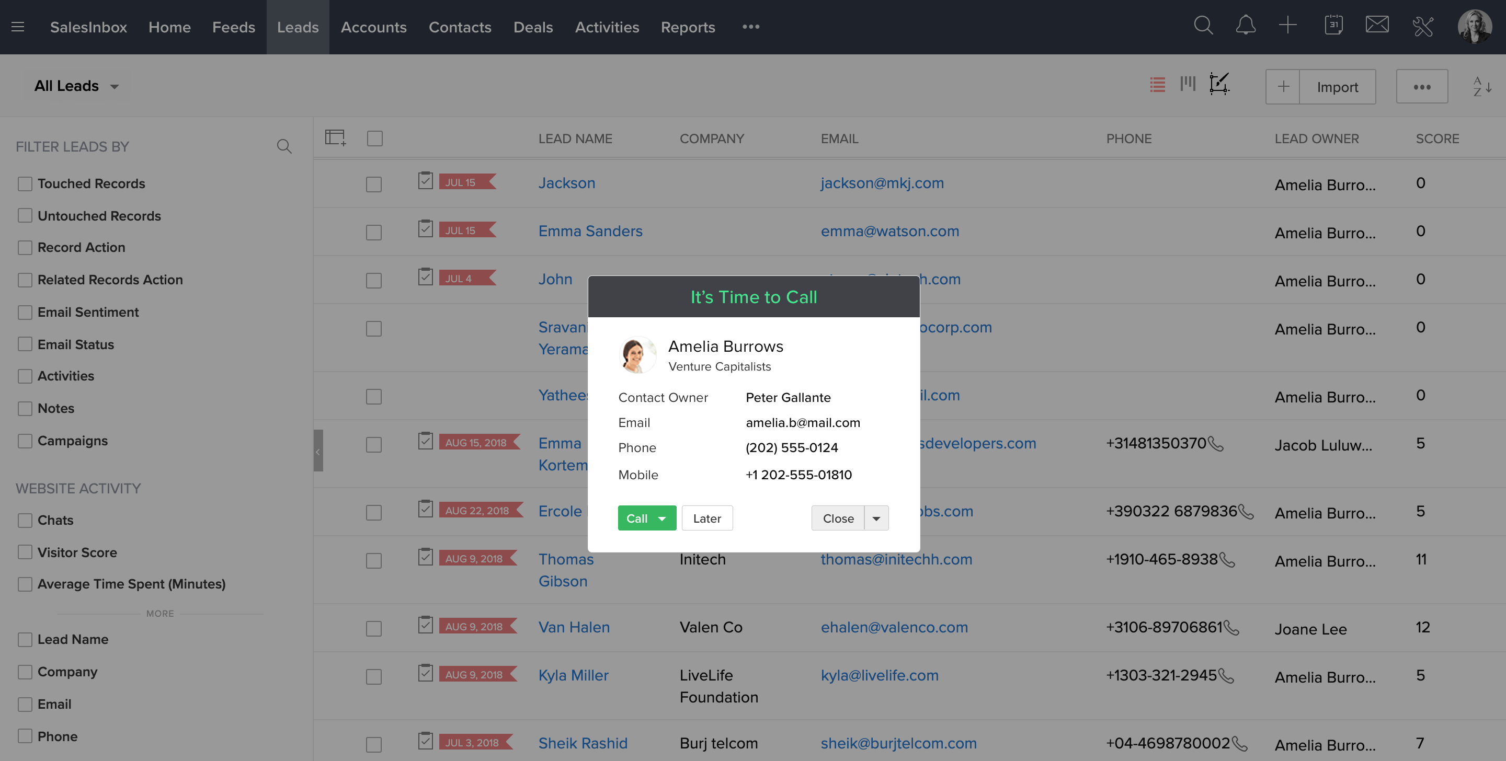The height and width of the screenshot is (761, 1506).
Task: Expand the Close button dropdown arrow
Action: pos(876,518)
